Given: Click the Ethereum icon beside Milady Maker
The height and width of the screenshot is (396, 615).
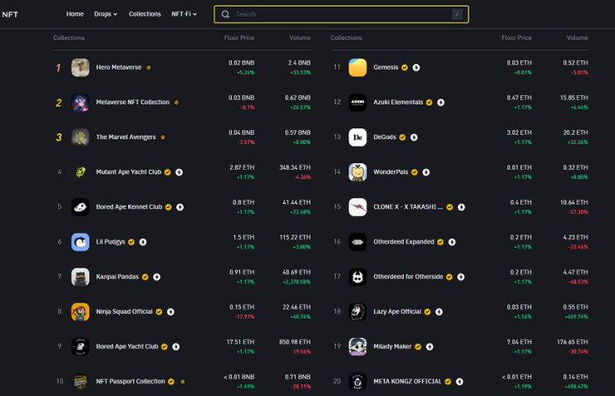Looking at the screenshot, I should (430, 346).
